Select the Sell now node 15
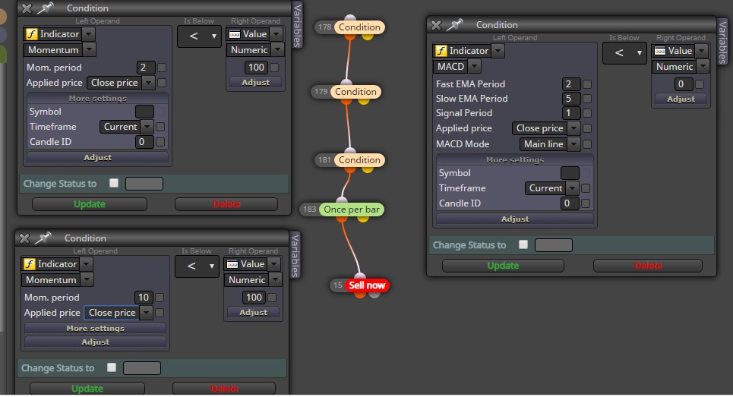The height and width of the screenshot is (397, 733). coord(367,285)
